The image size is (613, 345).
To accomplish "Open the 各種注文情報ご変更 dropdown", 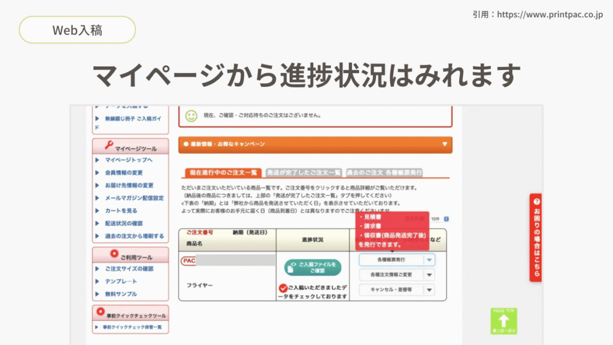I will pyautogui.click(x=397, y=275).
